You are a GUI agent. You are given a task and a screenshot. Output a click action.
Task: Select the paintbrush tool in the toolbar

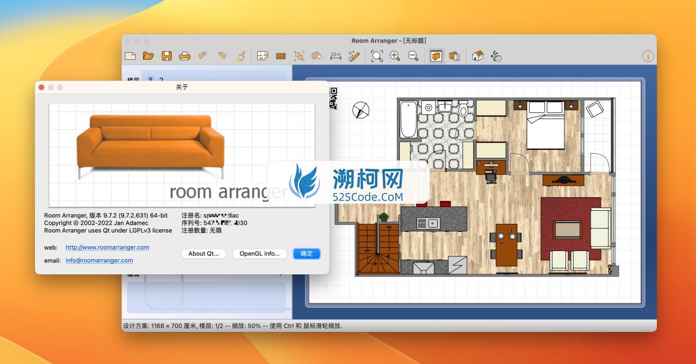click(x=240, y=56)
